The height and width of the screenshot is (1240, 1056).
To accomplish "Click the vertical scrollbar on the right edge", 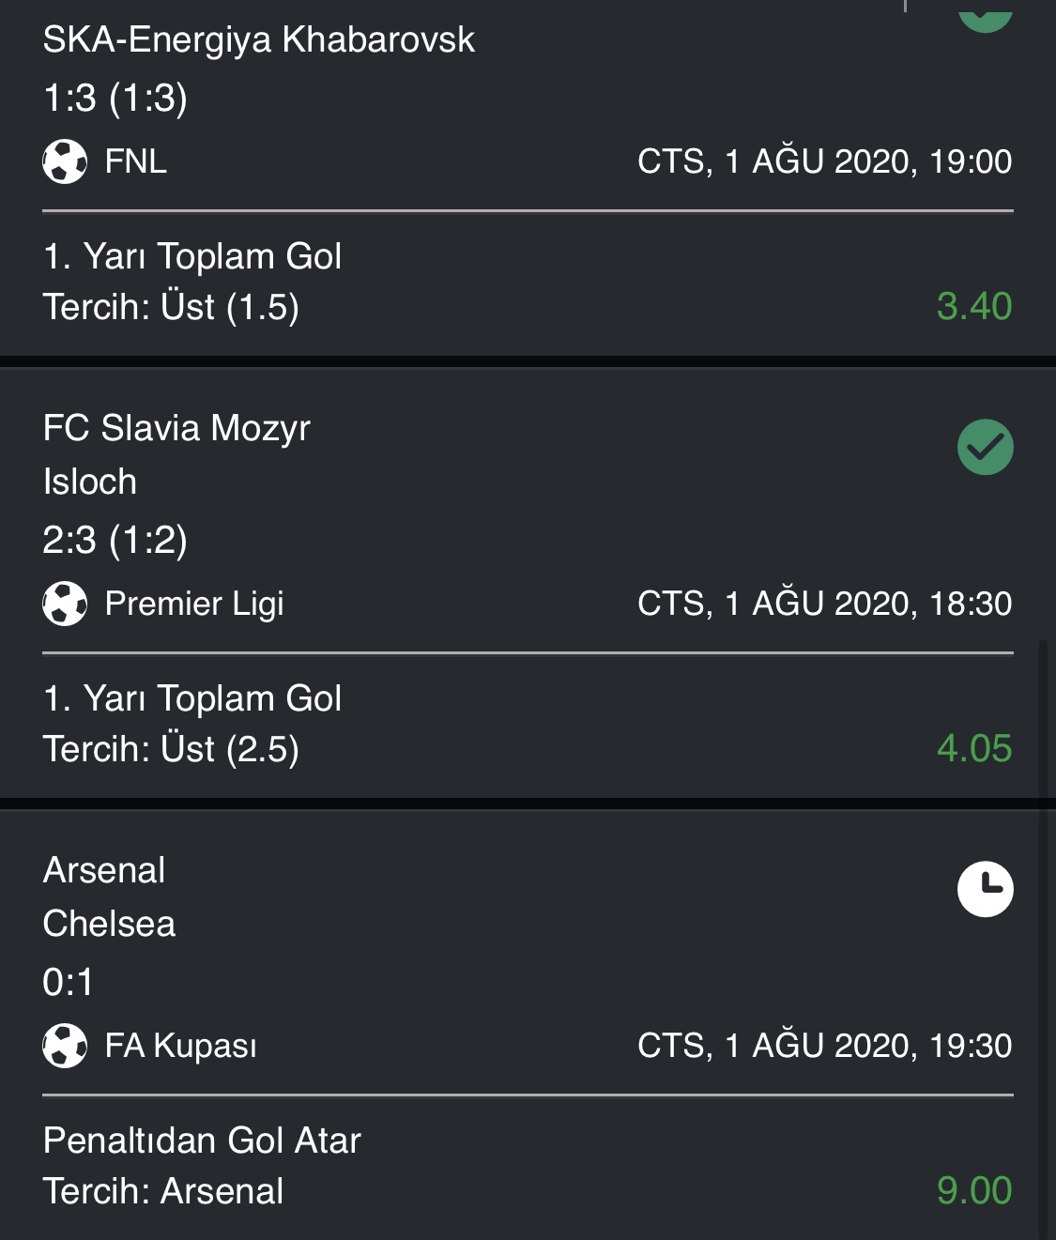I will [1043, 939].
